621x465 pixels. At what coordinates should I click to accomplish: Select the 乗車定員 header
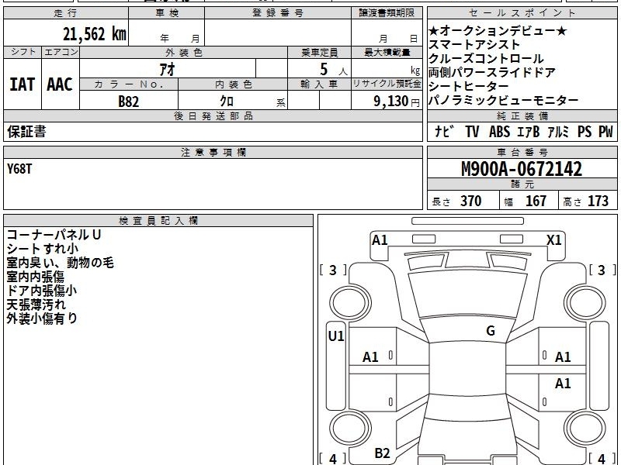coord(319,53)
